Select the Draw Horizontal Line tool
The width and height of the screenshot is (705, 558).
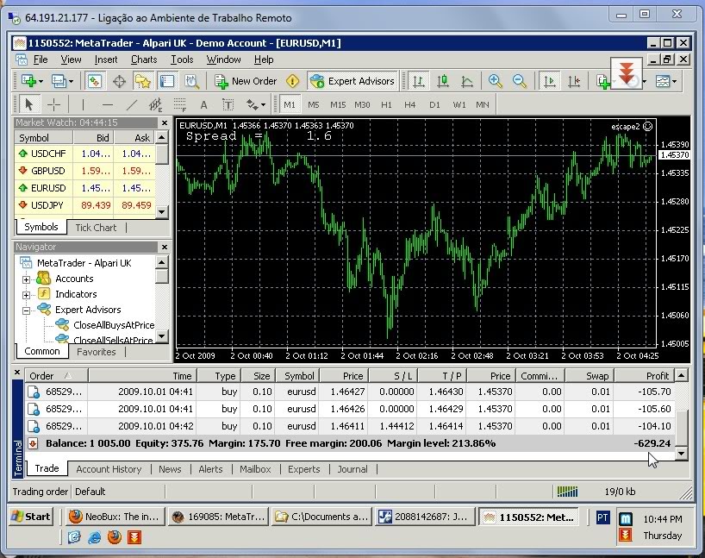(108, 105)
